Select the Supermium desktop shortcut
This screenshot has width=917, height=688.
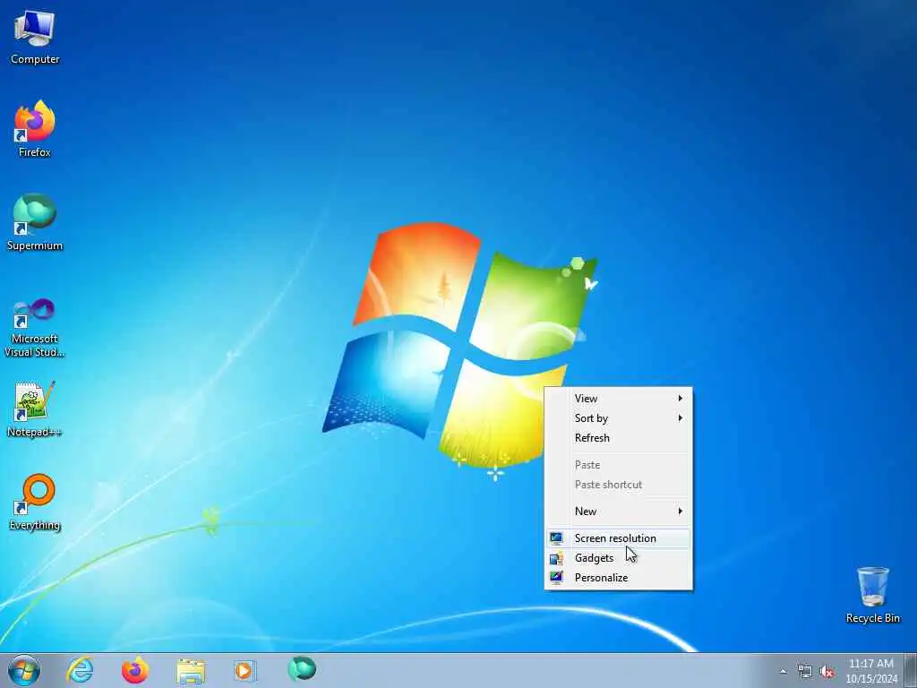coord(35,222)
